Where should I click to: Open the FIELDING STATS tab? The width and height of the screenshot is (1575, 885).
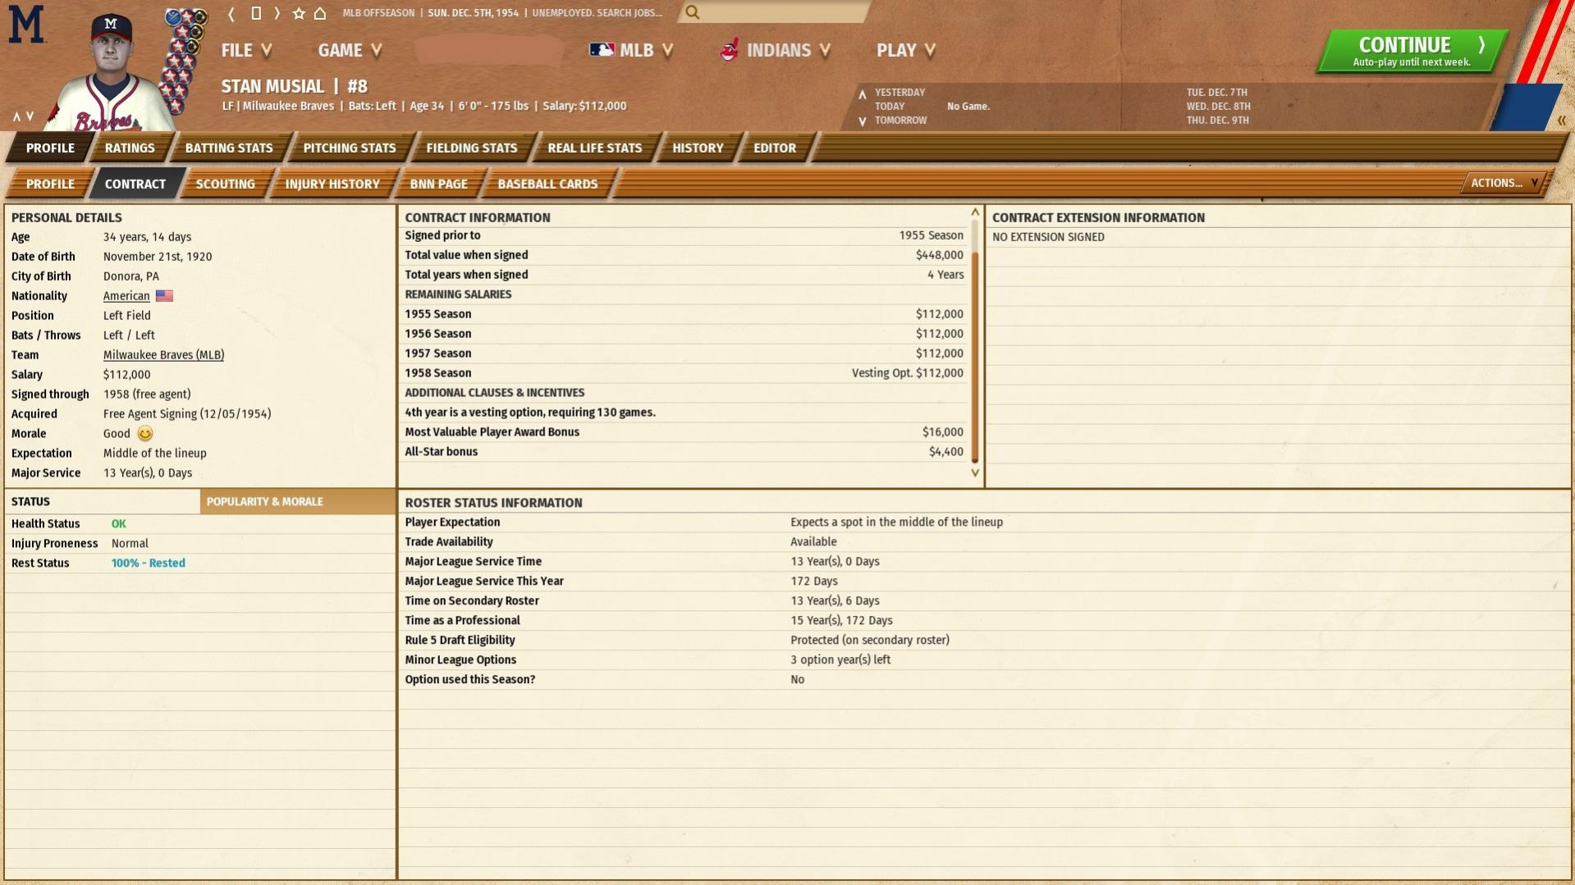click(472, 148)
